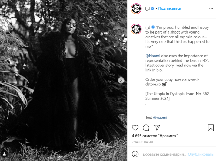Show tagged people icon on photo
216x161 pixels.
point(4,154)
